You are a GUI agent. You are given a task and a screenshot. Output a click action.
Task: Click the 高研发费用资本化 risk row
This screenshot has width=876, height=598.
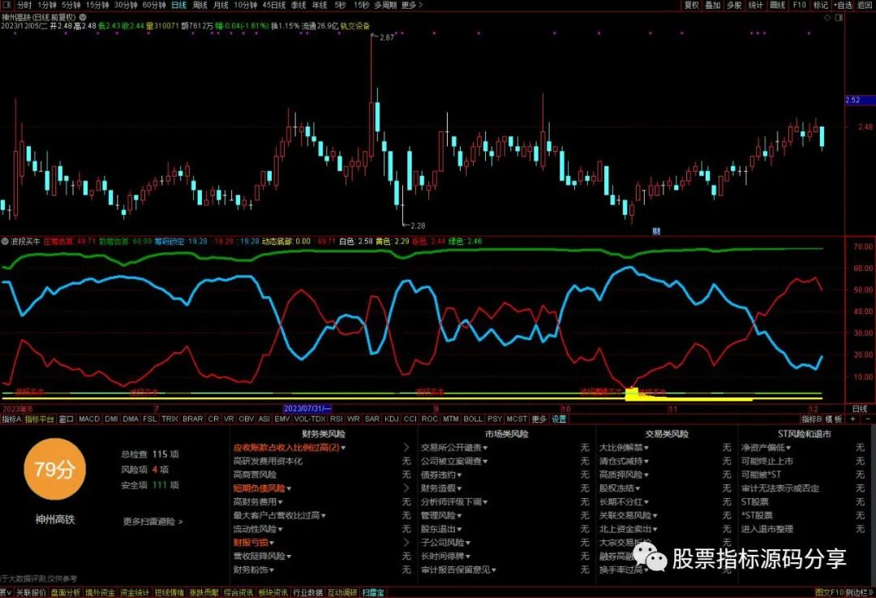(322, 461)
